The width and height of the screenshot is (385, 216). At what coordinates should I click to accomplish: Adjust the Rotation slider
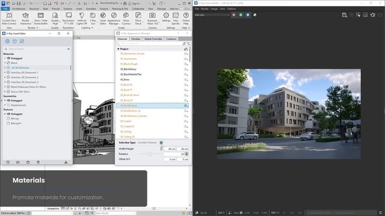click(x=150, y=154)
